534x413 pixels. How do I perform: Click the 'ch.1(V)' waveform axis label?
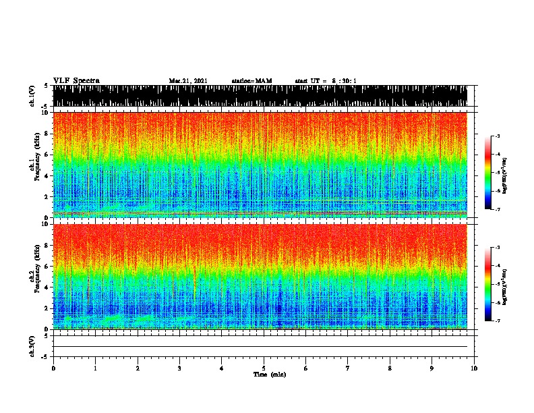(32, 96)
